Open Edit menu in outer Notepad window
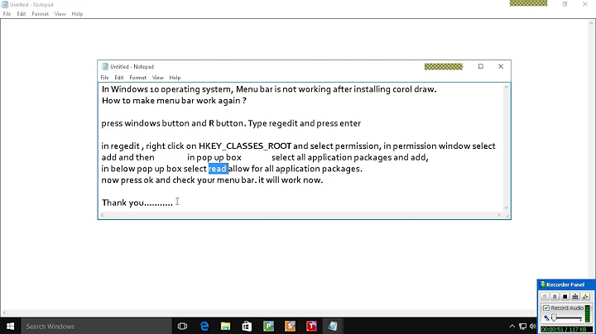This screenshot has height=334, width=596. [22, 14]
